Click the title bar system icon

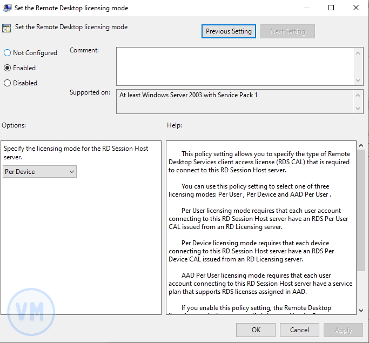coord(7,8)
